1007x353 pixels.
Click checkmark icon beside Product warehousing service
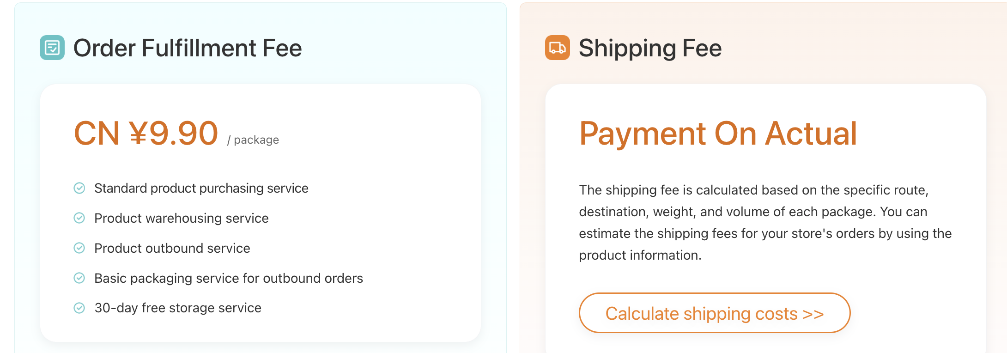point(79,218)
